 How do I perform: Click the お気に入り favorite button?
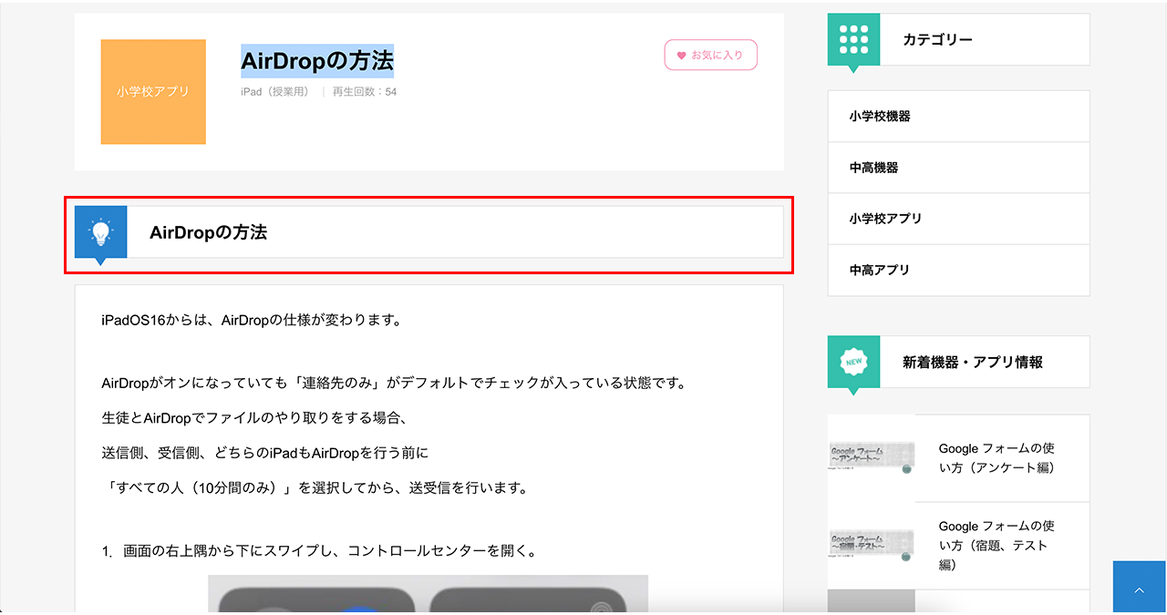710,55
